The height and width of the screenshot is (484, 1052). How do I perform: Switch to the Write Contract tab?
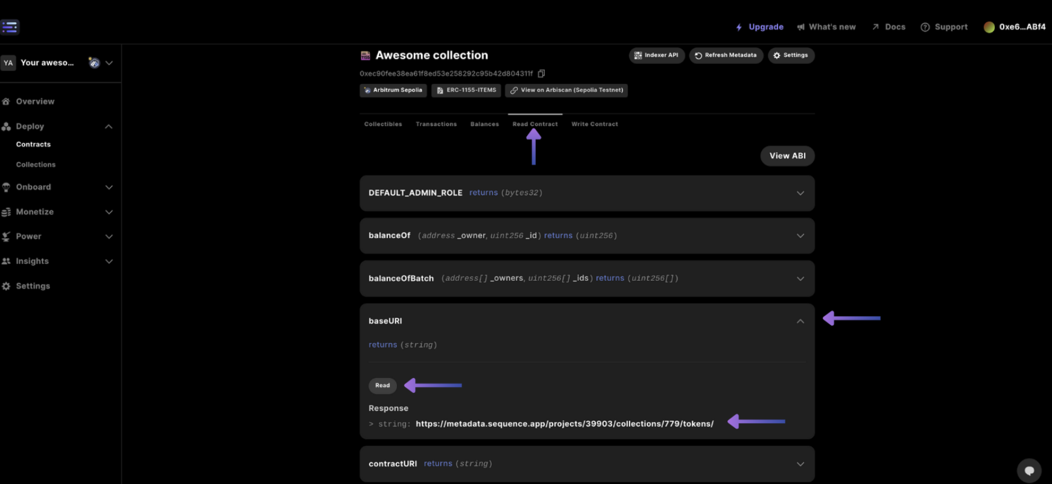[x=594, y=124]
